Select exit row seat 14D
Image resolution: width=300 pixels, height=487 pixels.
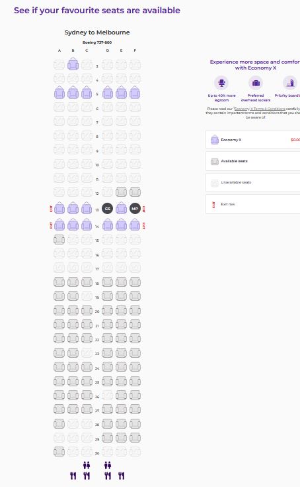click(x=108, y=225)
